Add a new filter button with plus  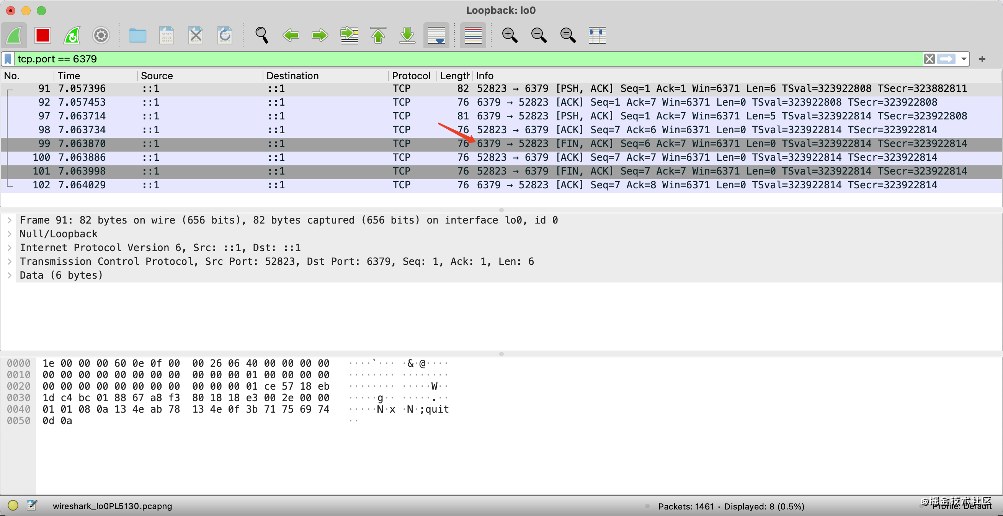tap(982, 59)
